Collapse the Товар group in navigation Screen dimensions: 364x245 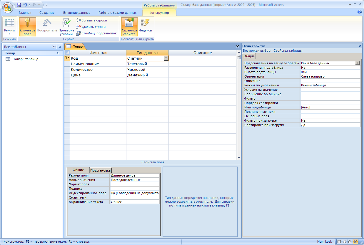coord(58,53)
